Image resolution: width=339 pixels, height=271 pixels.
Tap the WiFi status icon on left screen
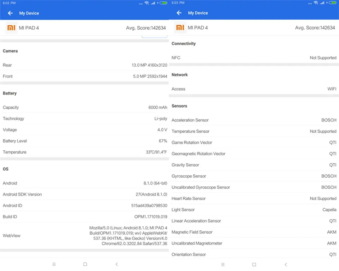[147, 3]
